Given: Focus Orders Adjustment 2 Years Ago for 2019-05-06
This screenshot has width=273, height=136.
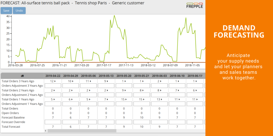Looking at the screenshot, I should point(88,95).
